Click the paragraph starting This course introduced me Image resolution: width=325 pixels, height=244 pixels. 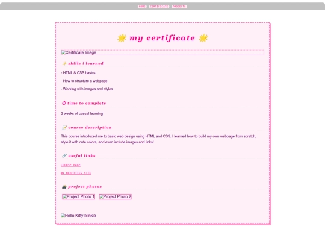click(x=158, y=139)
